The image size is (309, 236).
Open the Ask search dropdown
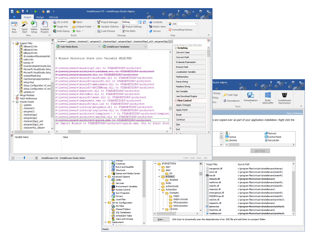195,24
